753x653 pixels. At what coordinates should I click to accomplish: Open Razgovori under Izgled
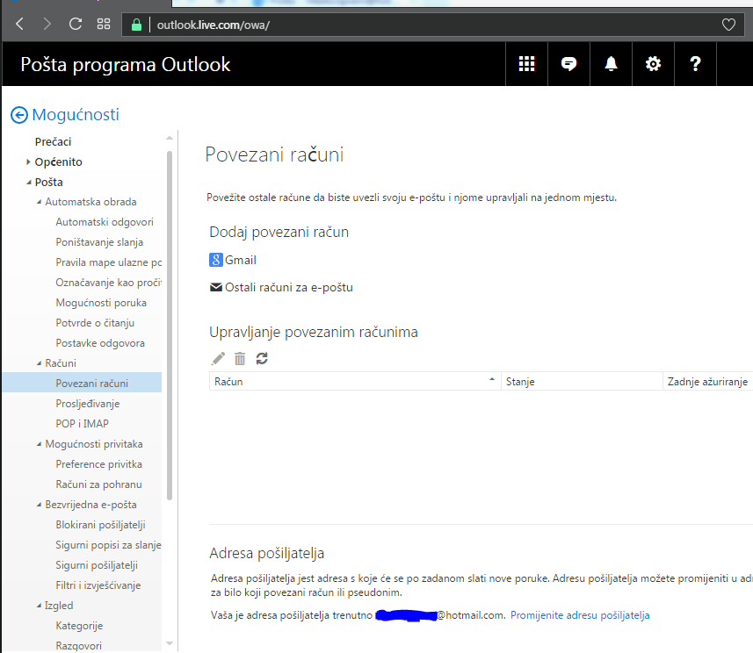tap(79, 646)
